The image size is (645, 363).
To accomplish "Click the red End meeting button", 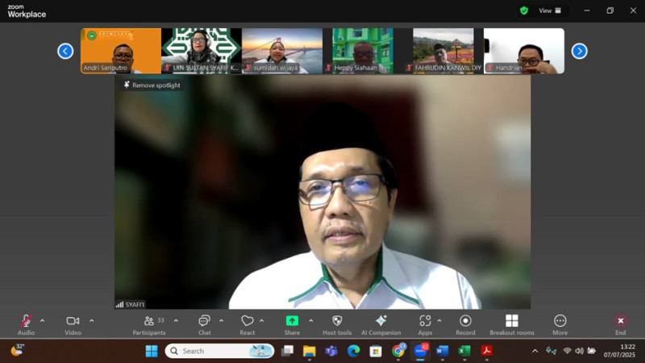I will pos(620,325).
